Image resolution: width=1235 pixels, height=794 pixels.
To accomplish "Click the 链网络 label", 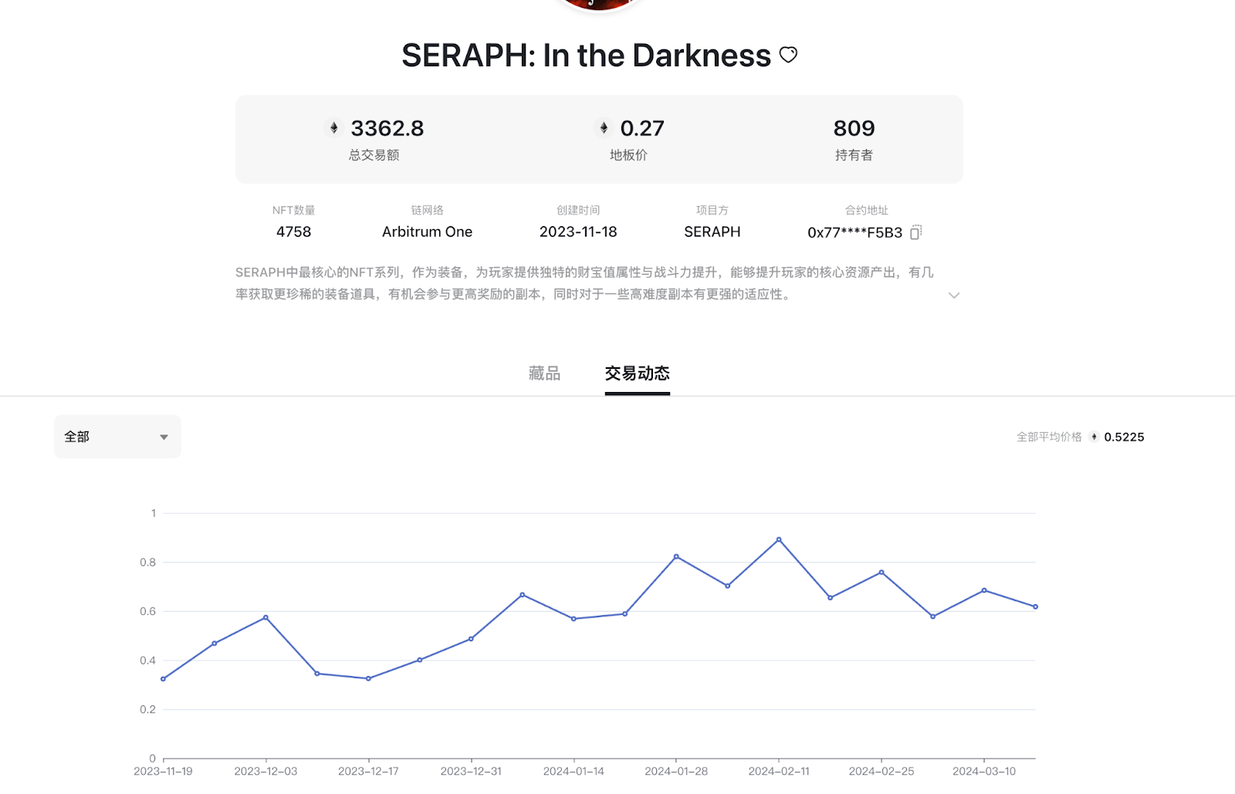I will [427, 210].
